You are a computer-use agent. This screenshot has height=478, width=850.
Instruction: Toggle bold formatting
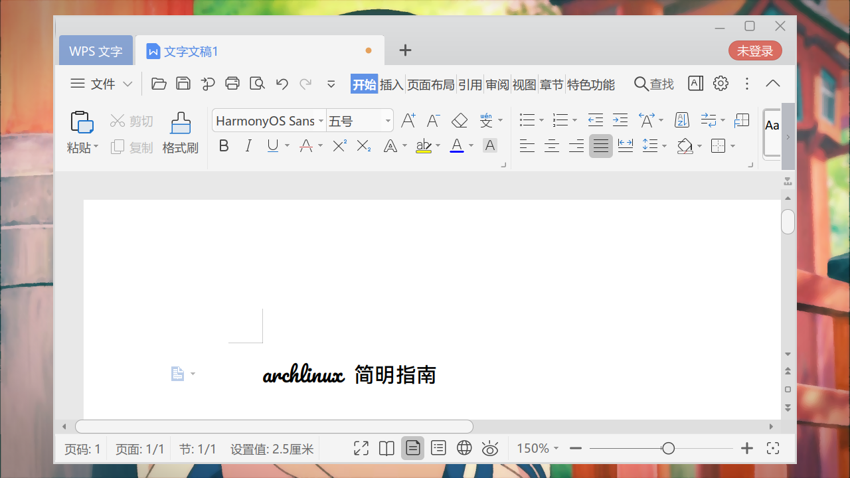(x=224, y=145)
